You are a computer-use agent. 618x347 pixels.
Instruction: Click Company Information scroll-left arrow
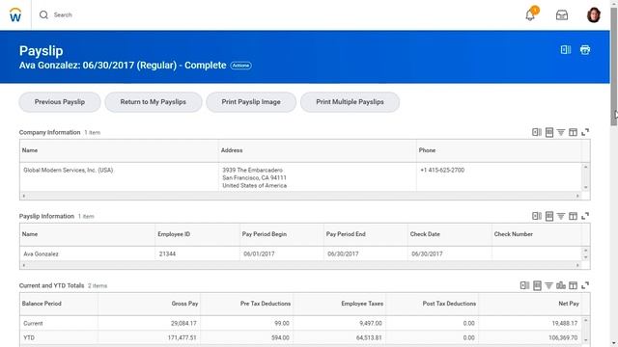(x=23, y=196)
